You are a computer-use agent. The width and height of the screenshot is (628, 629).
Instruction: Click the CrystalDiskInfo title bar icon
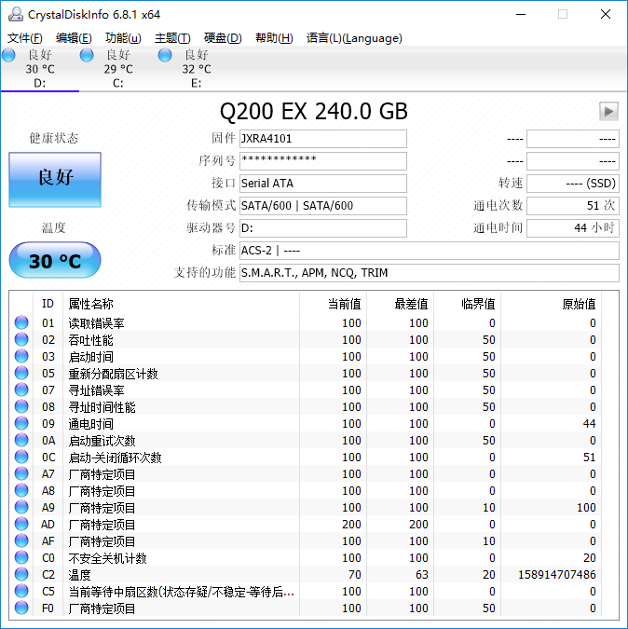click(16, 14)
